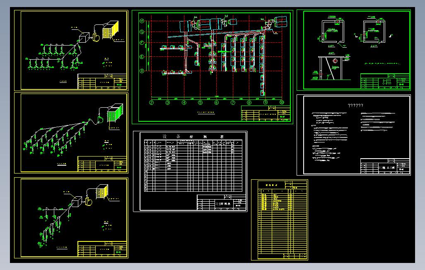Pick column grid bubble 8 below plan
Image resolution: width=425 pixels, height=270 pixels.
(249, 102)
